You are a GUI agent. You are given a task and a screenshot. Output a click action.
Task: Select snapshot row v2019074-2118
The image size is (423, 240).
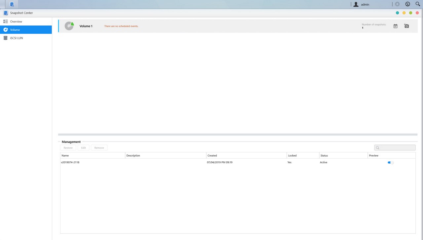point(238,162)
